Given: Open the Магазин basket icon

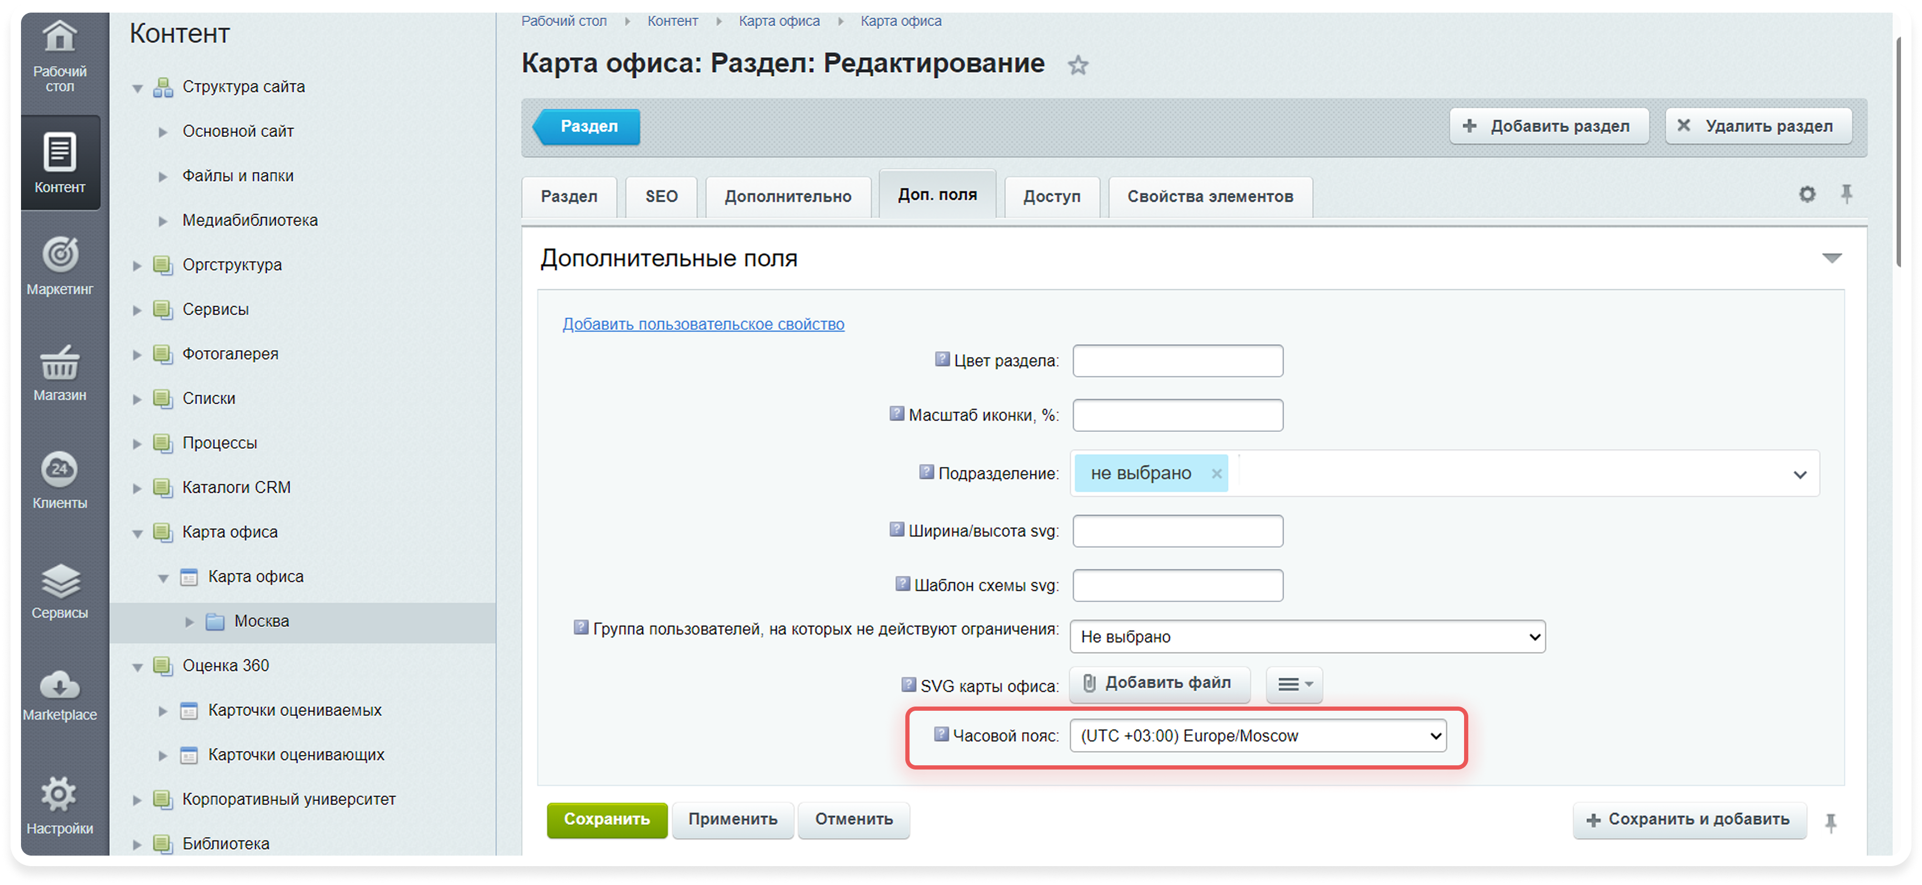Looking at the screenshot, I should pyautogui.click(x=60, y=364).
